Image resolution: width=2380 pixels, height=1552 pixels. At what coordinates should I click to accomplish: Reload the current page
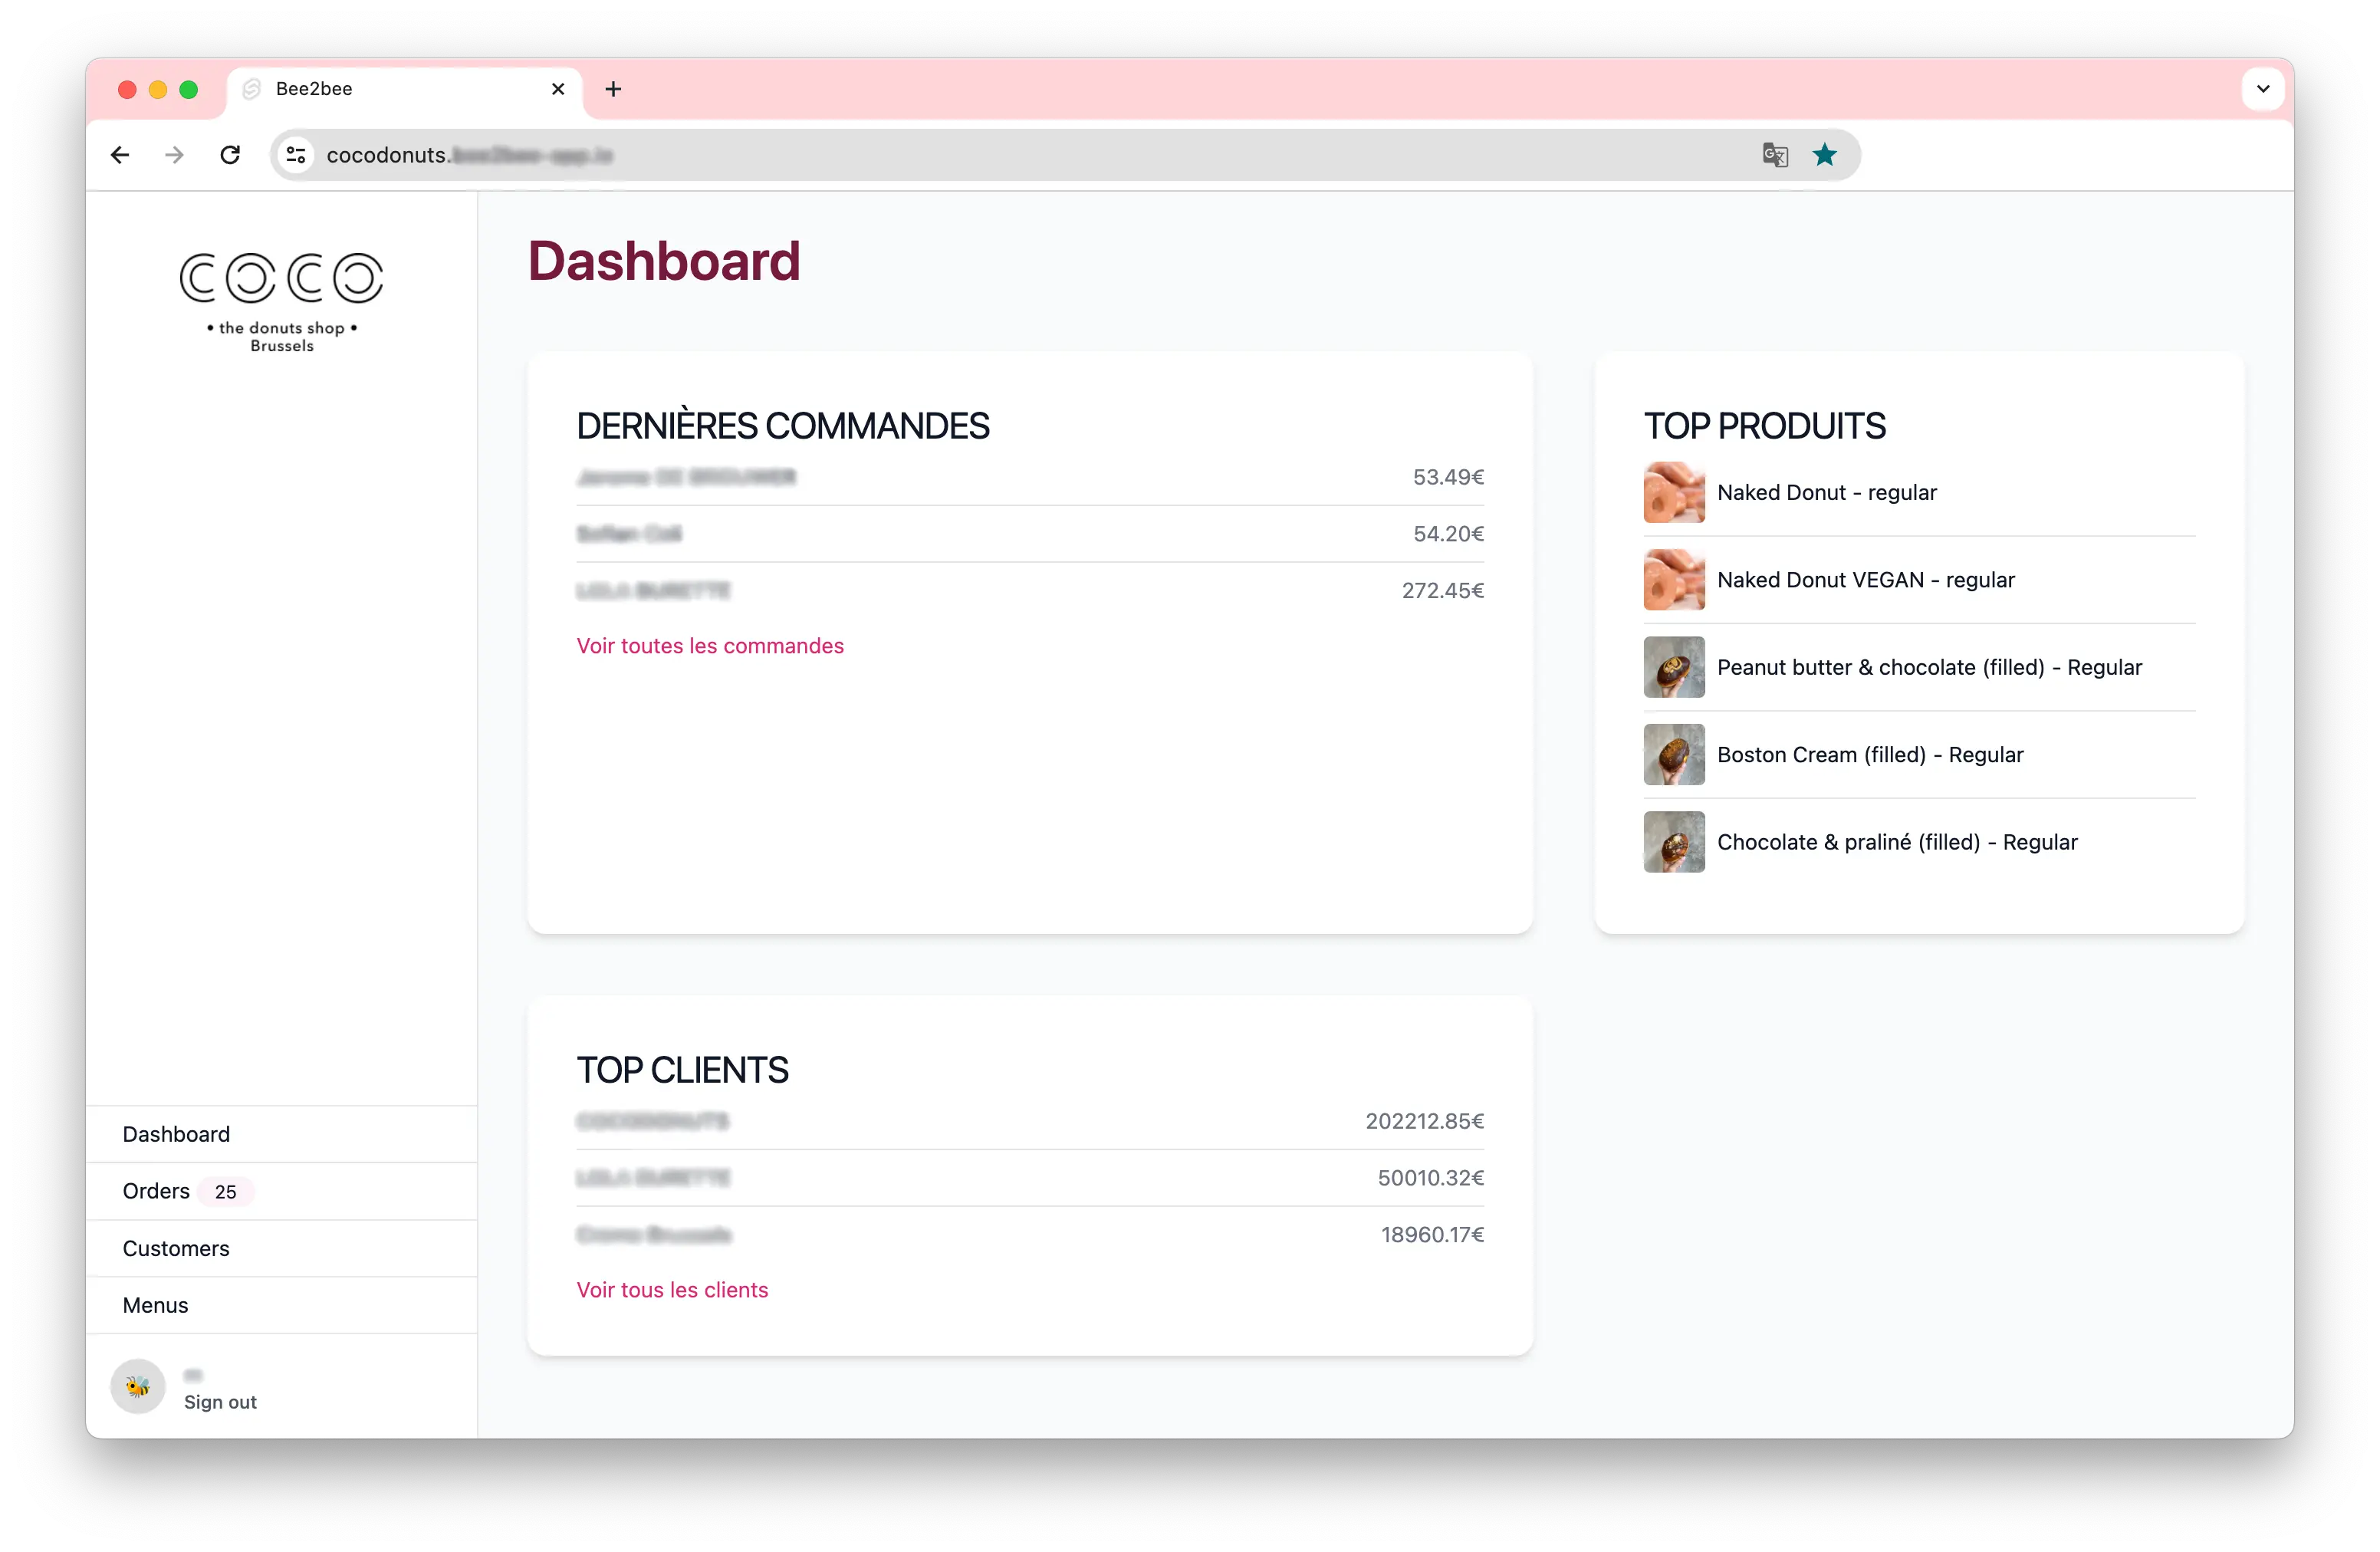click(x=230, y=155)
